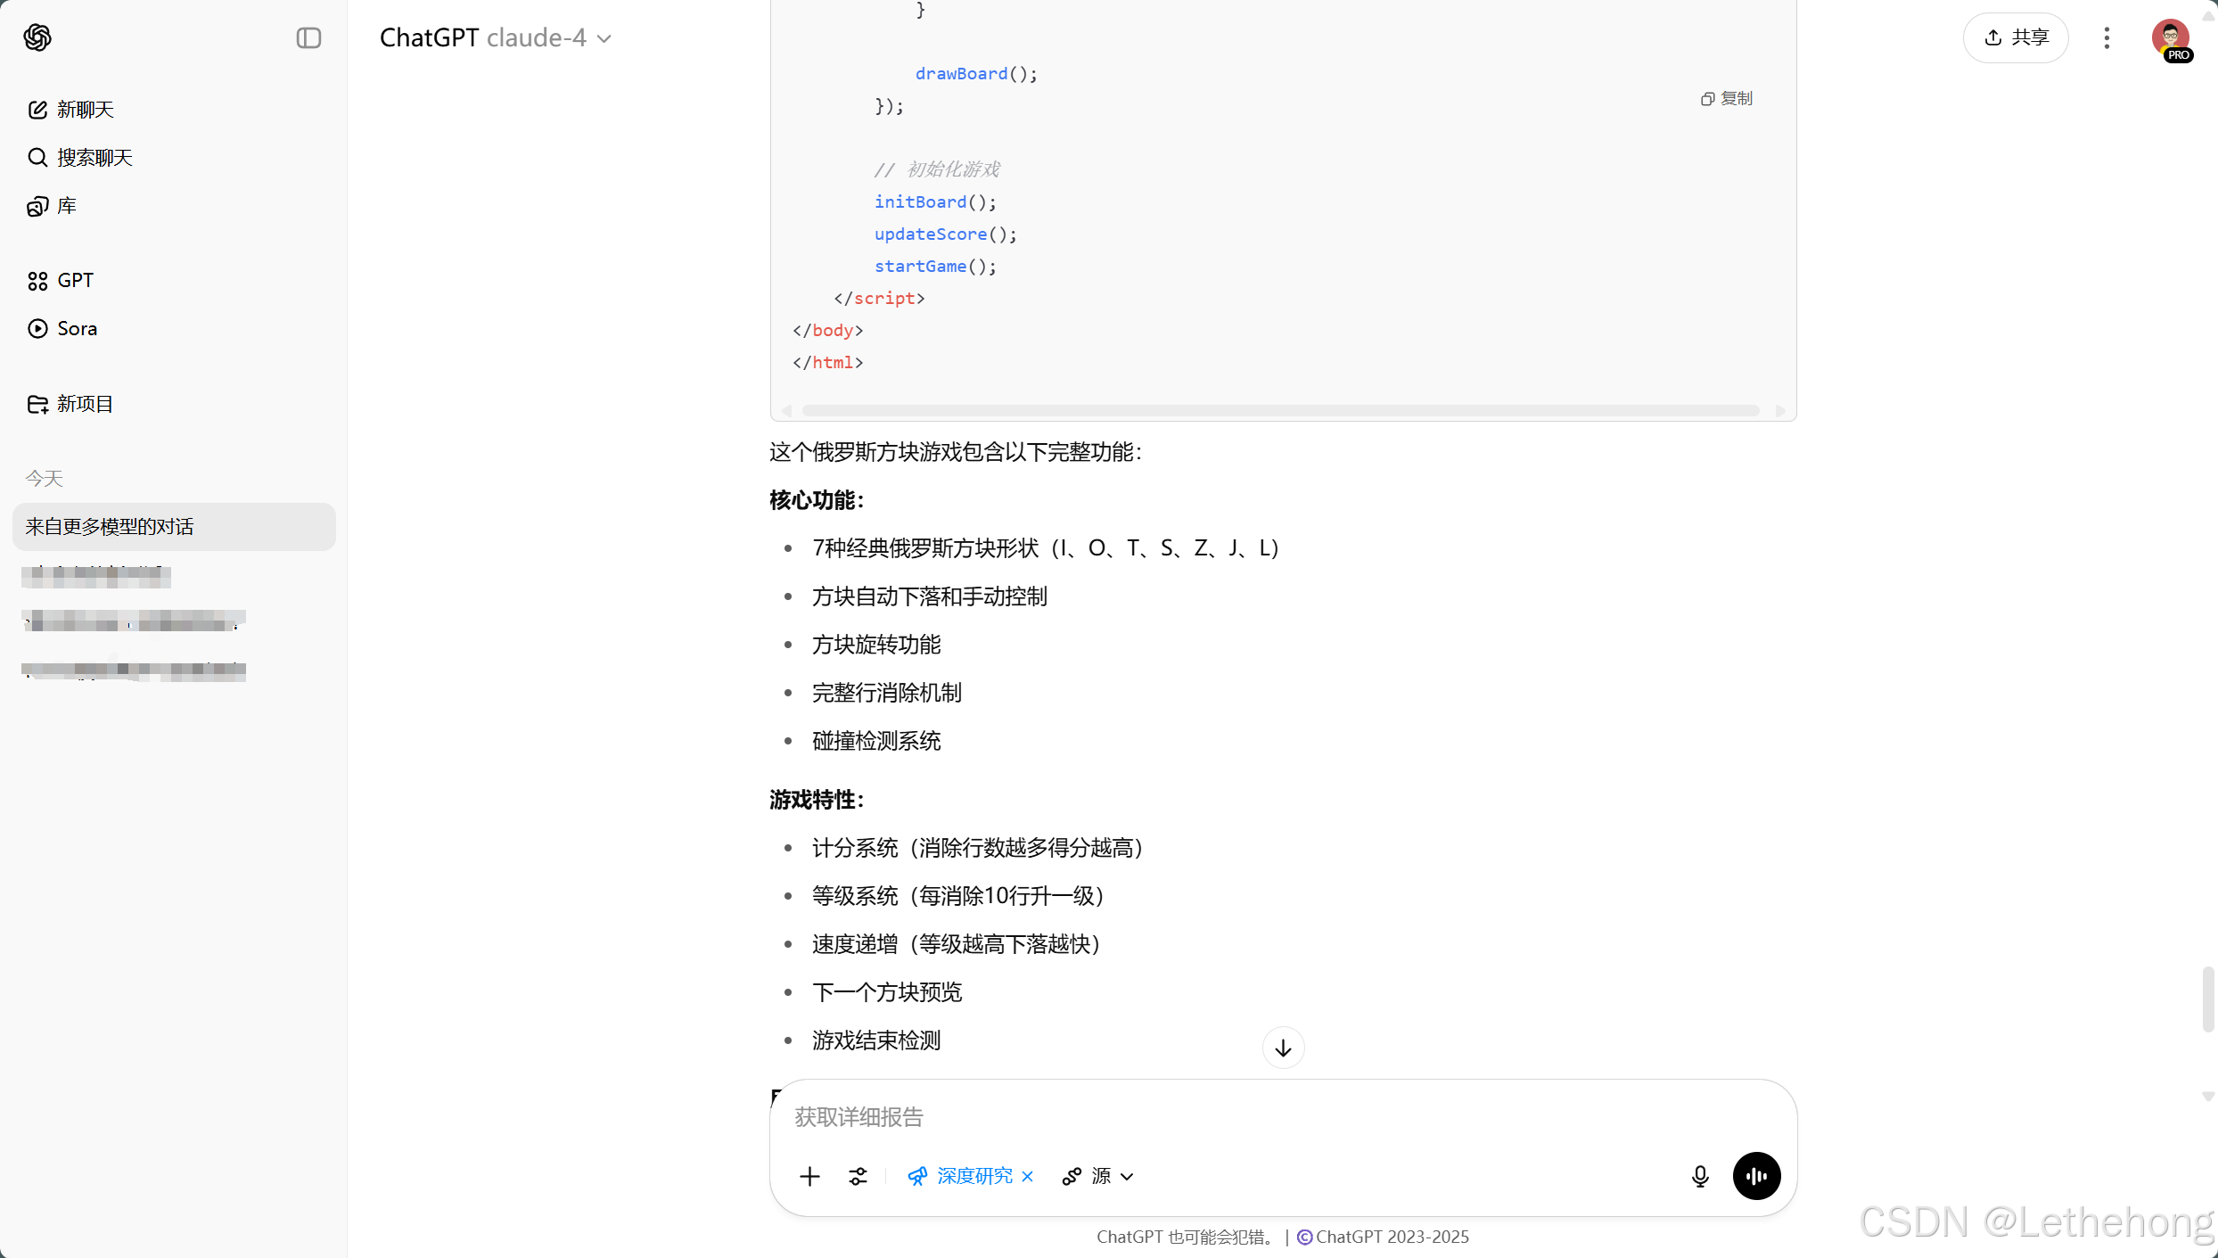Click the Sora play icon

pos(37,329)
